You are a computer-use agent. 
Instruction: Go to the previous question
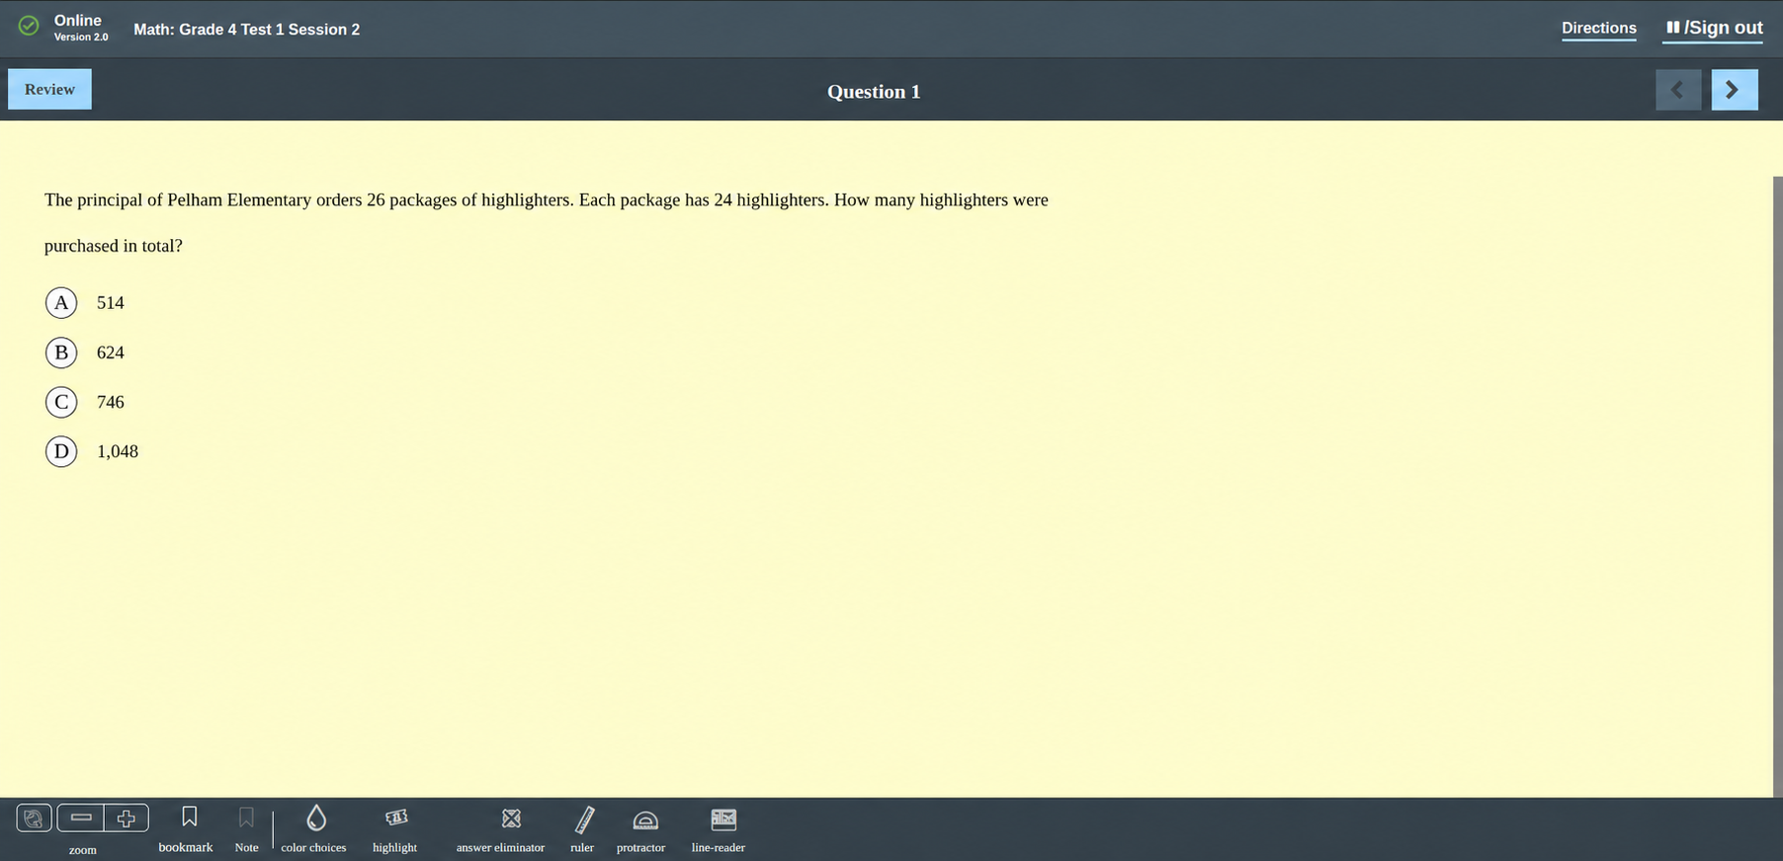[1678, 90]
